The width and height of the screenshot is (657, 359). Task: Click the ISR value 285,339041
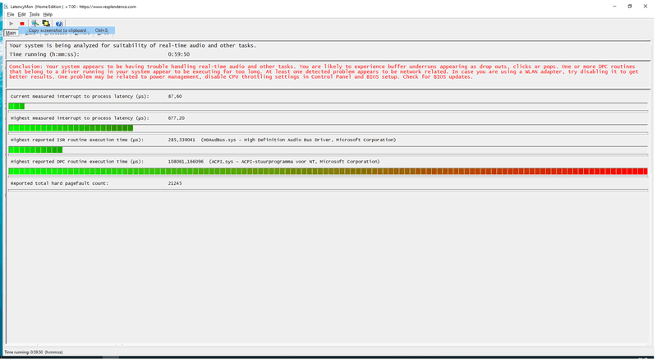[181, 140]
